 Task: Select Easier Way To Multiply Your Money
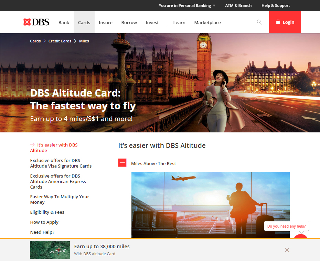click(x=60, y=200)
